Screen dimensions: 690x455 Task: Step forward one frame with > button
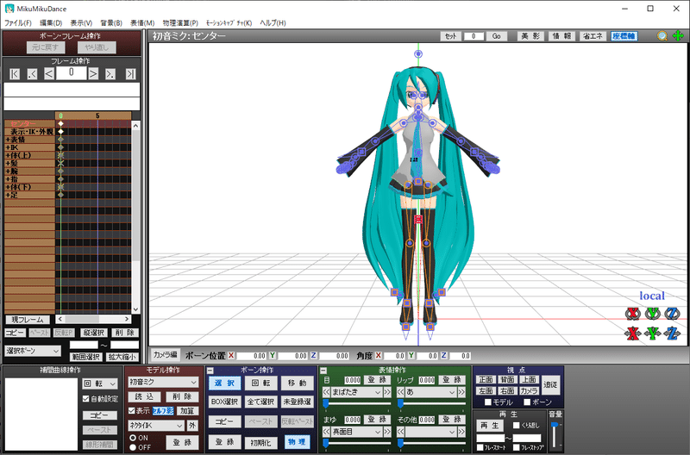(93, 74)
